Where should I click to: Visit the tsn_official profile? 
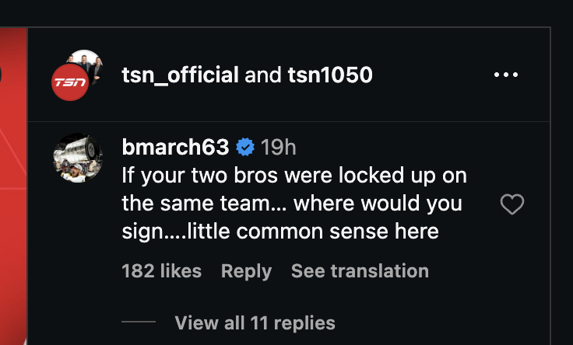tap(180, 75)
